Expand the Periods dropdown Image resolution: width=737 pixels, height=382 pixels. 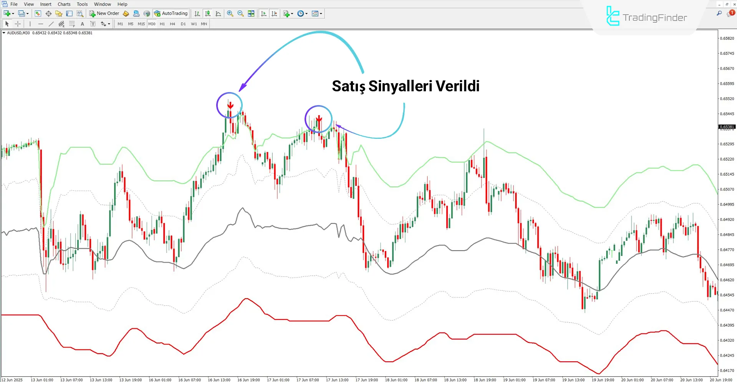(302, 13)
